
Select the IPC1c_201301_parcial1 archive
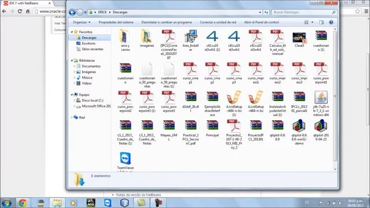[x=299, y=97]
